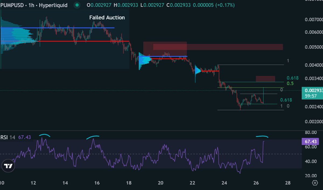Open chart settings gear icon

pyautogui.click(x=315, y=183)
